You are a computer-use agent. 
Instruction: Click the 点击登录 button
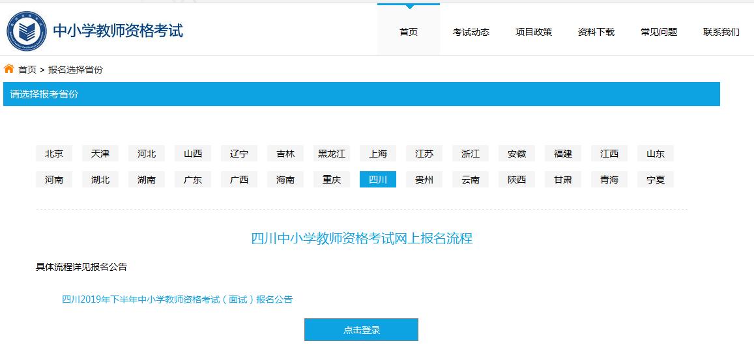[361, 329]
